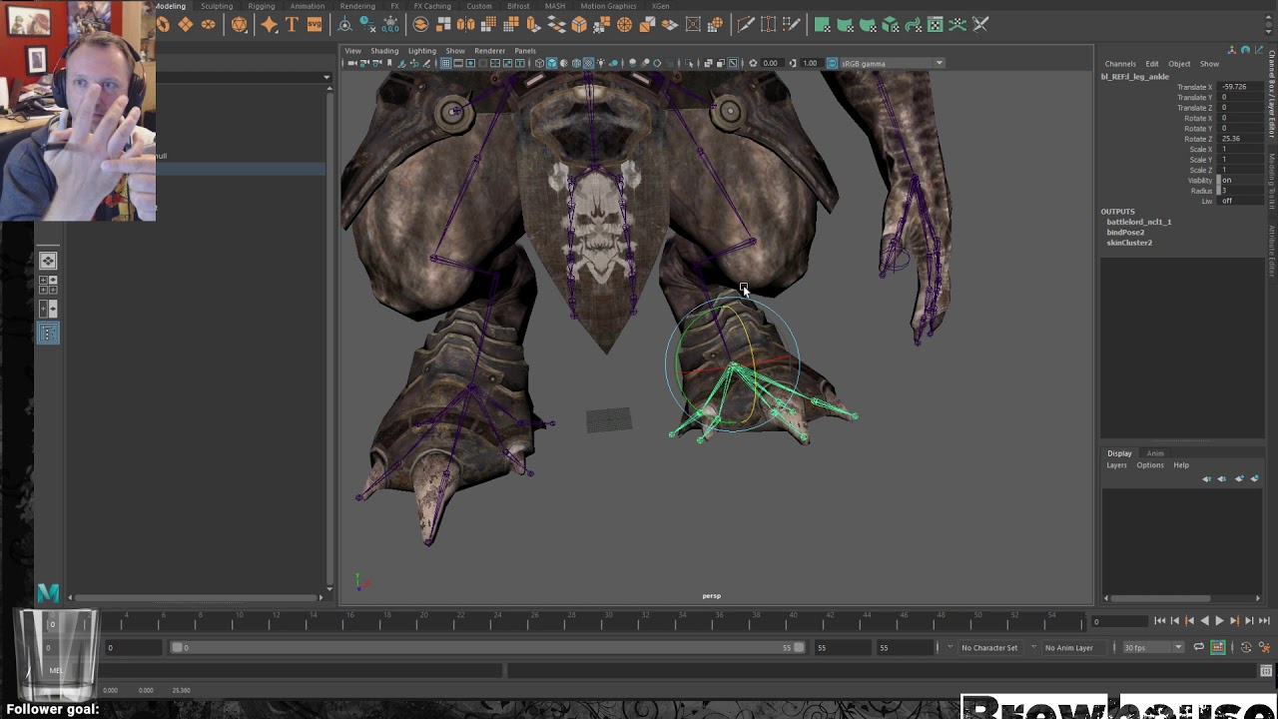Image resolution: width=1278 pixels, height=719 pixels.
Task: Open Channels menu in Channel Box
Action: [1120, 64]
